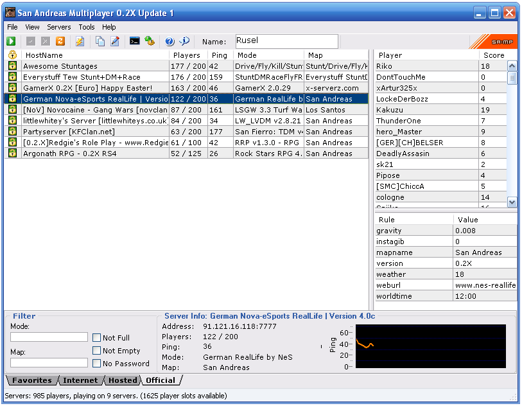Switch to the Internet tab
The height and width of the screenshot is (406, 522).
tap(80, 380)
